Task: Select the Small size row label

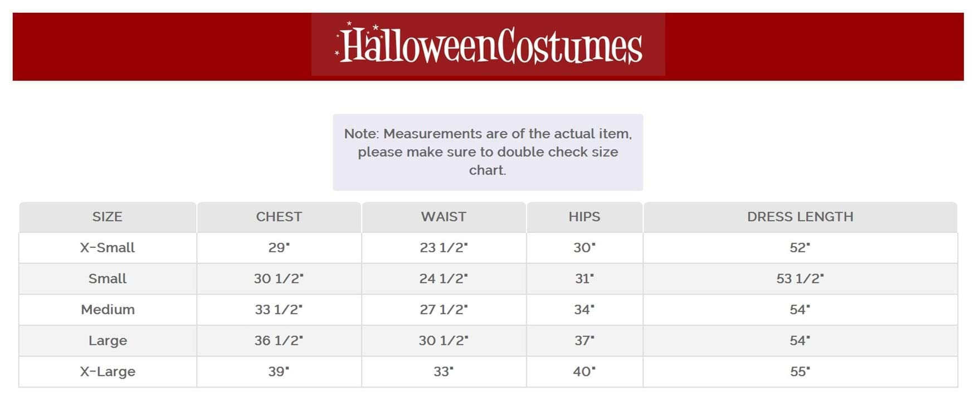Action: pos(107,278)
